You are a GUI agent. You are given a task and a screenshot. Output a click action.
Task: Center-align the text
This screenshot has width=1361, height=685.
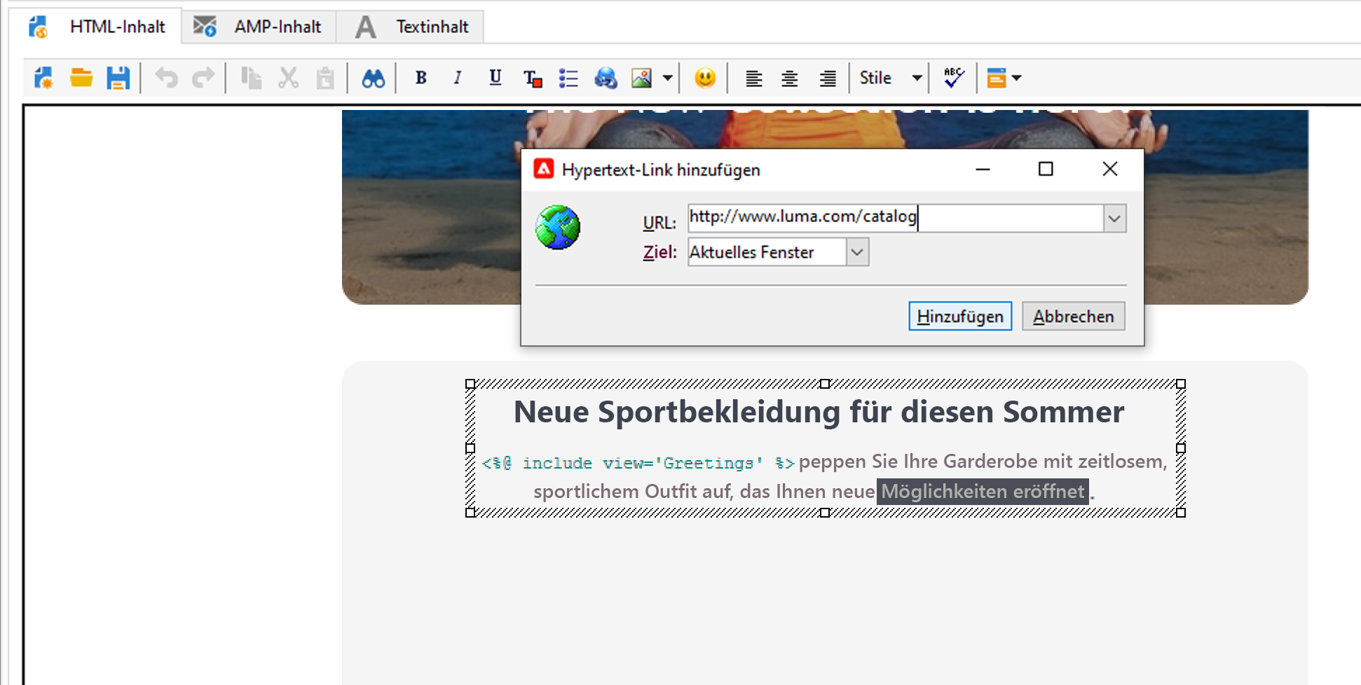[x=790, y=78]
